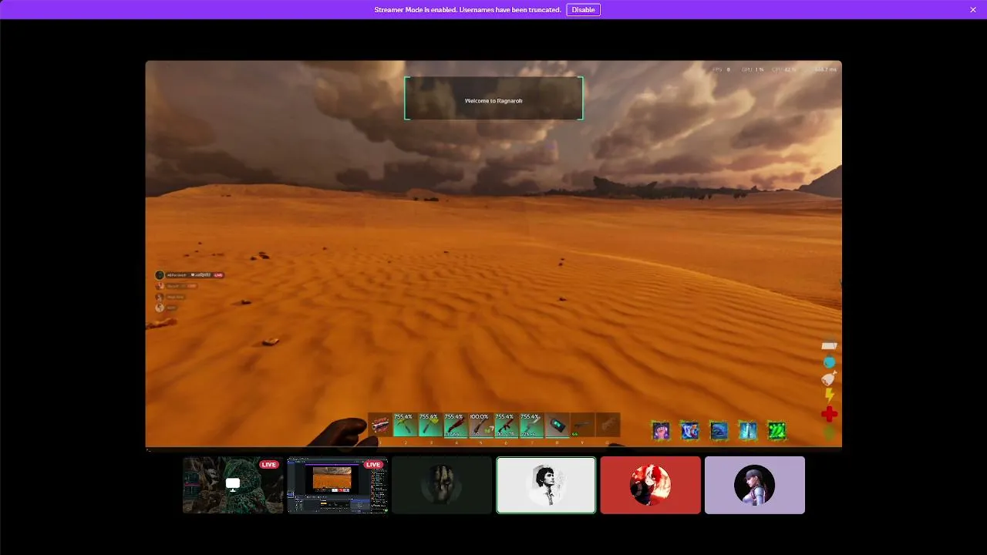Screen dimensions: 987x555
Task: Select the rifle in hotbar slot 6
Action: [x=505, y=425]
